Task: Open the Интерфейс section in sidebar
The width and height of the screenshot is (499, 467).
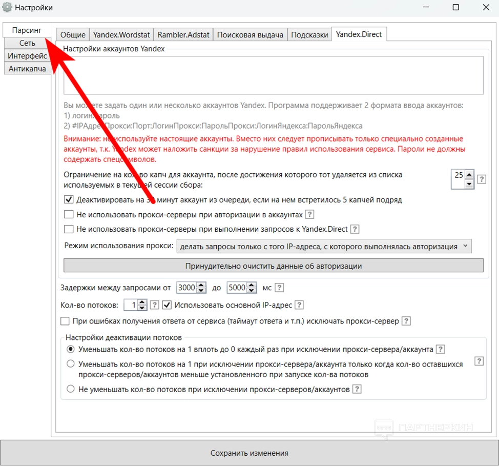Action: 27,56
